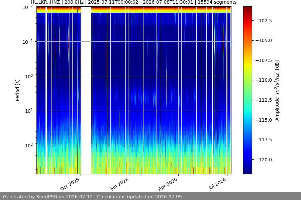Viewport: 301px width, 200px height.
Task: Click the 10^-2 period tick label
Action: click(x=28, y=7)
